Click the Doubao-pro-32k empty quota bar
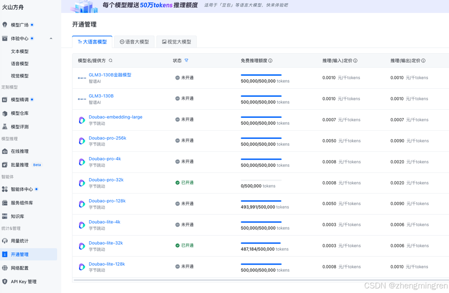Image resolution: width=449 pixels, height=293 pixels. (261, 180)
